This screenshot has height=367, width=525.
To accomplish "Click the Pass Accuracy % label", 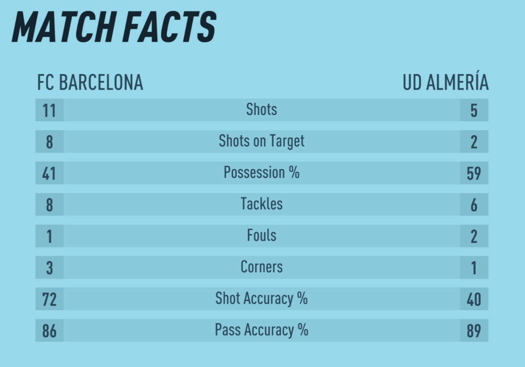I will [x=261, y=330].
